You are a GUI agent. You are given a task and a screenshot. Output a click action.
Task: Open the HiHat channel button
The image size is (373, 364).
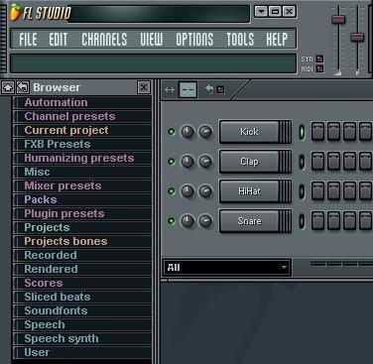coord(255,191)
